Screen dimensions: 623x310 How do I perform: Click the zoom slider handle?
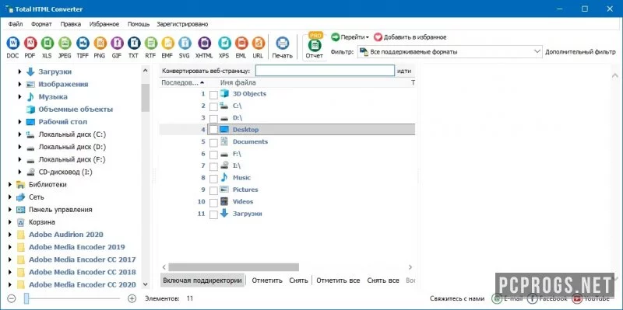coord(26,298)
